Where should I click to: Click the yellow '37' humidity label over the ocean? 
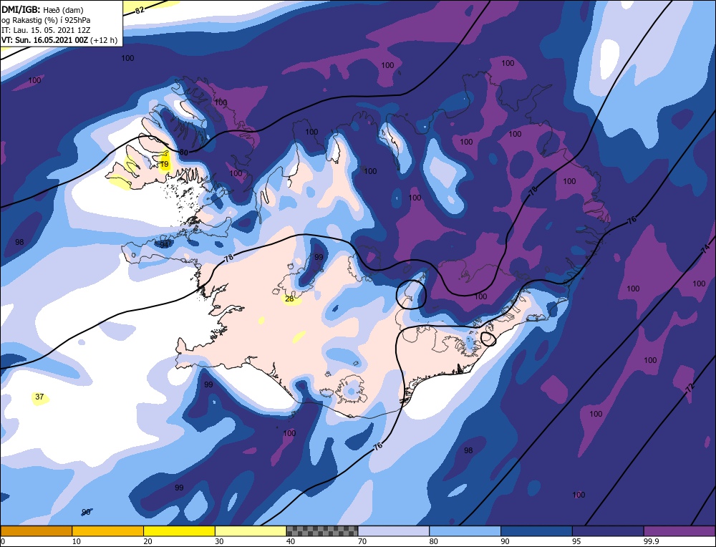coord(39,397)
